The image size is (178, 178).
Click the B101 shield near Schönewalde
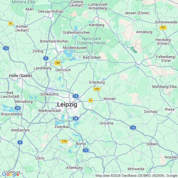click(x=163, y=27)
